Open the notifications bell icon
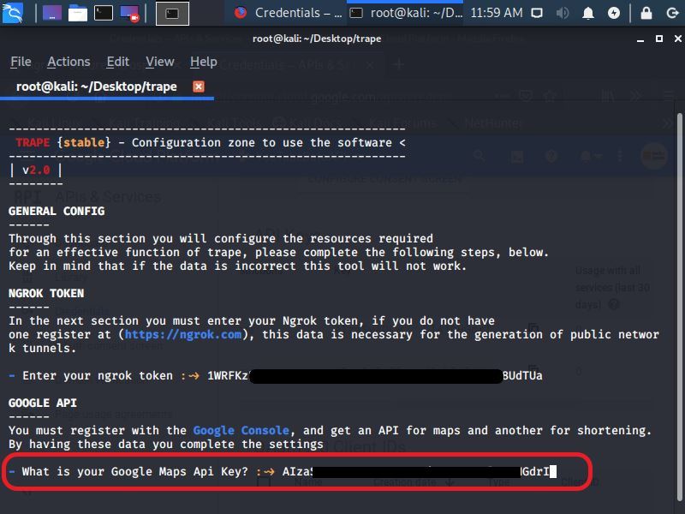 [588, 13]
